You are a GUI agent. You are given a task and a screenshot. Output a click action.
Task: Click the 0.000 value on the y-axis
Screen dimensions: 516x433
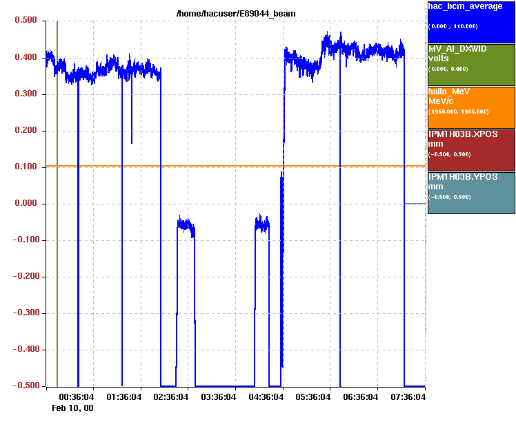(x=26, y=204)
